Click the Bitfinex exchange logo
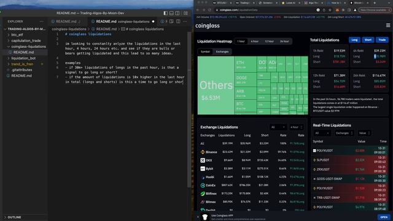This screenshot has height=221, width=393. point(203,193)
